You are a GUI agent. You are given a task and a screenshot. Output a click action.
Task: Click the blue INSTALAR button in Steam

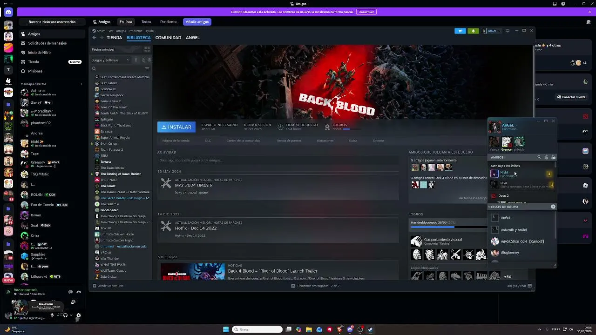[176, 127]
